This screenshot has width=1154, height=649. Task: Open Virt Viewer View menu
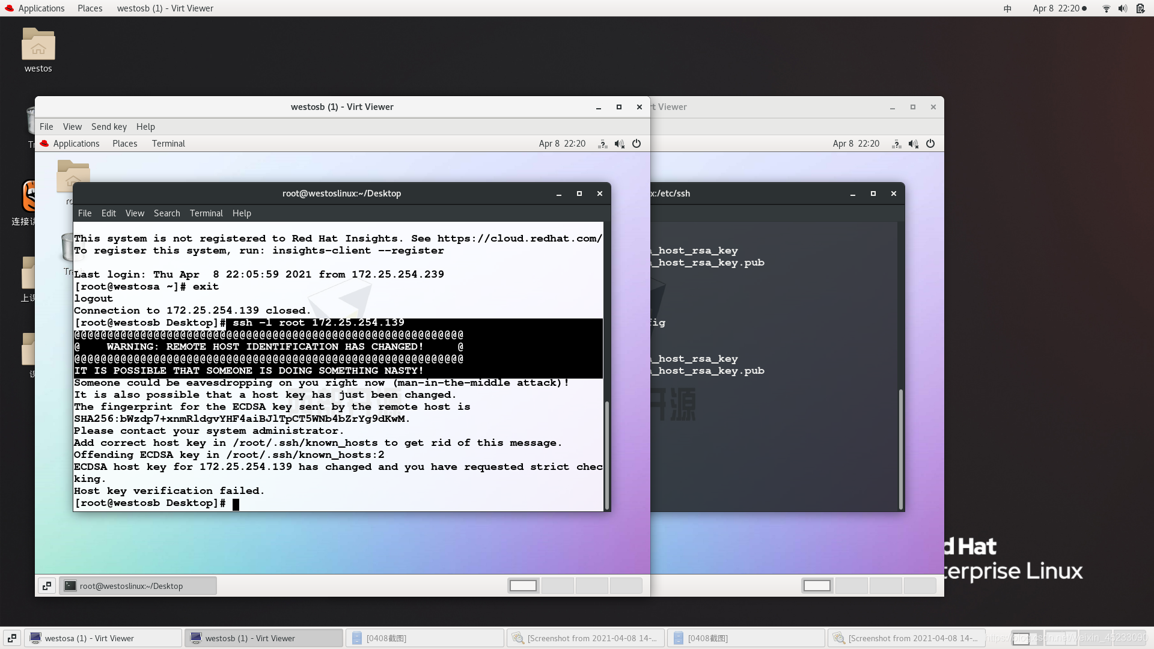click(72, 127)
